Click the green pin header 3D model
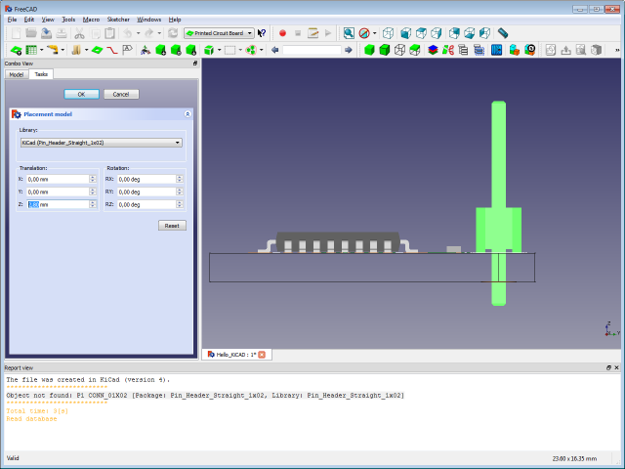 [499, 203]
